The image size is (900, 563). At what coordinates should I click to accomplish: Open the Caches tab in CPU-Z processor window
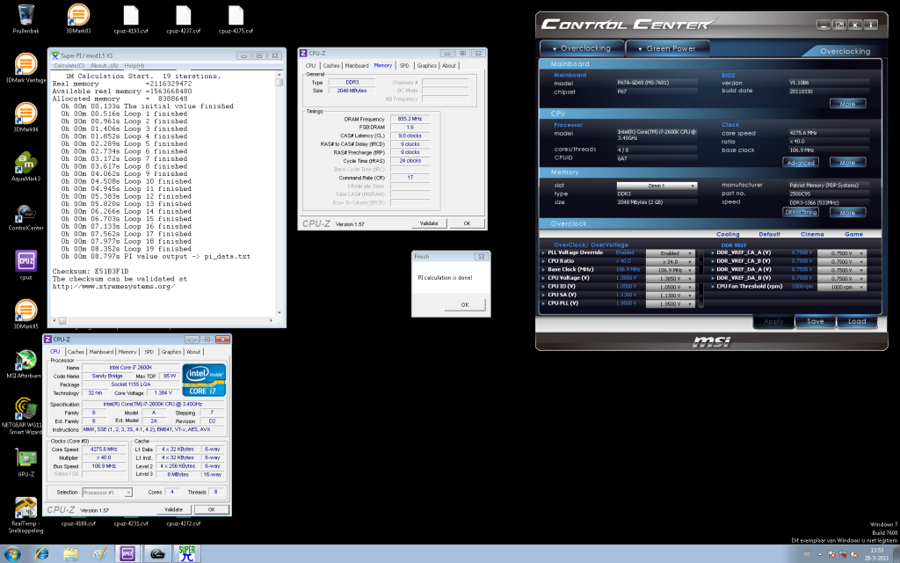(x=76, y=352)
